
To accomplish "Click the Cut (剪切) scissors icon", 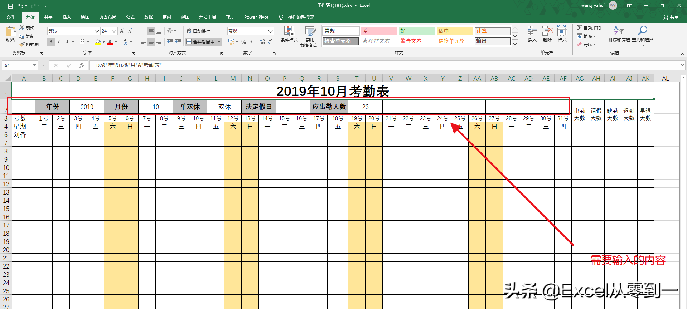I will [x=22, y=28].
